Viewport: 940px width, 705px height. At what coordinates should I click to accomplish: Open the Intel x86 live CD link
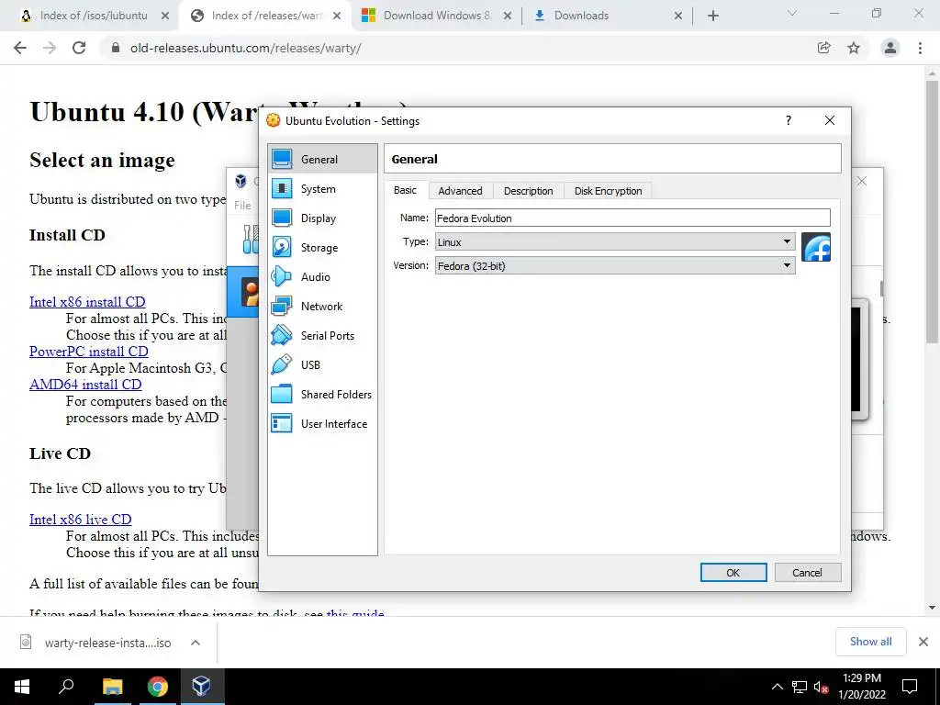coord(81,520)
